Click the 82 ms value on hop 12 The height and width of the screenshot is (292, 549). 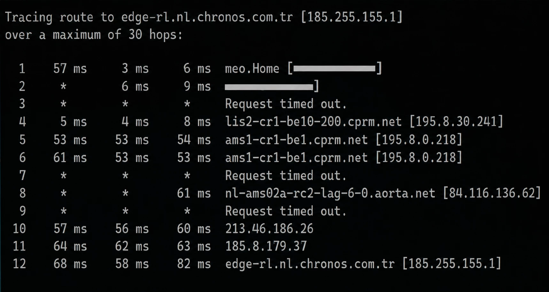click(x=194, y=264)
